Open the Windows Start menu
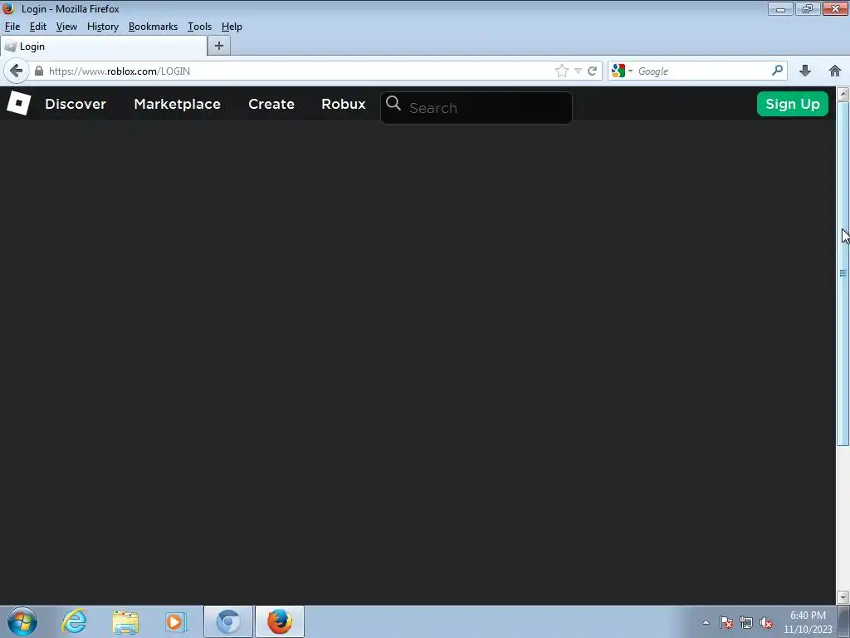This screenshot has height=638, width=850. click(x=22, y=621)
